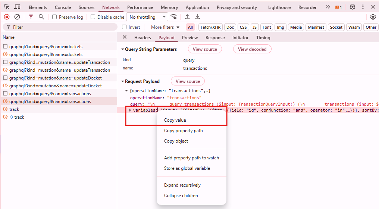Screen dimensions: 379x209
Task: Click the View decoded button
Action: [252, 49]
